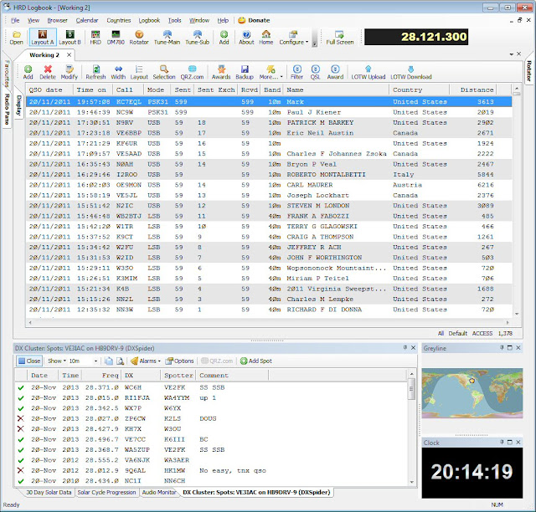Open the Show dropdown in DX Cluster
Image resolution: width=536 pixels, height=512 pixels.
pos(57,361)
